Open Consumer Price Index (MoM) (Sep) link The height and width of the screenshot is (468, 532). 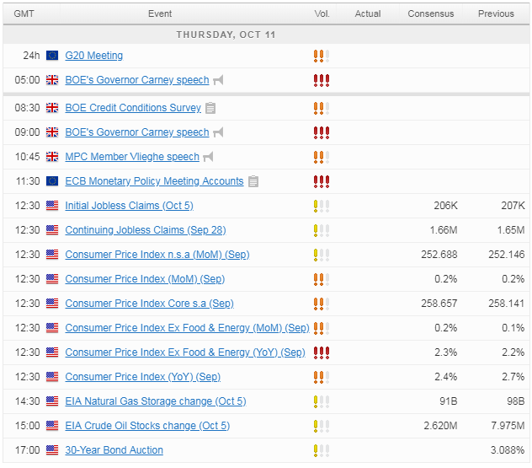tap(145, 279)
